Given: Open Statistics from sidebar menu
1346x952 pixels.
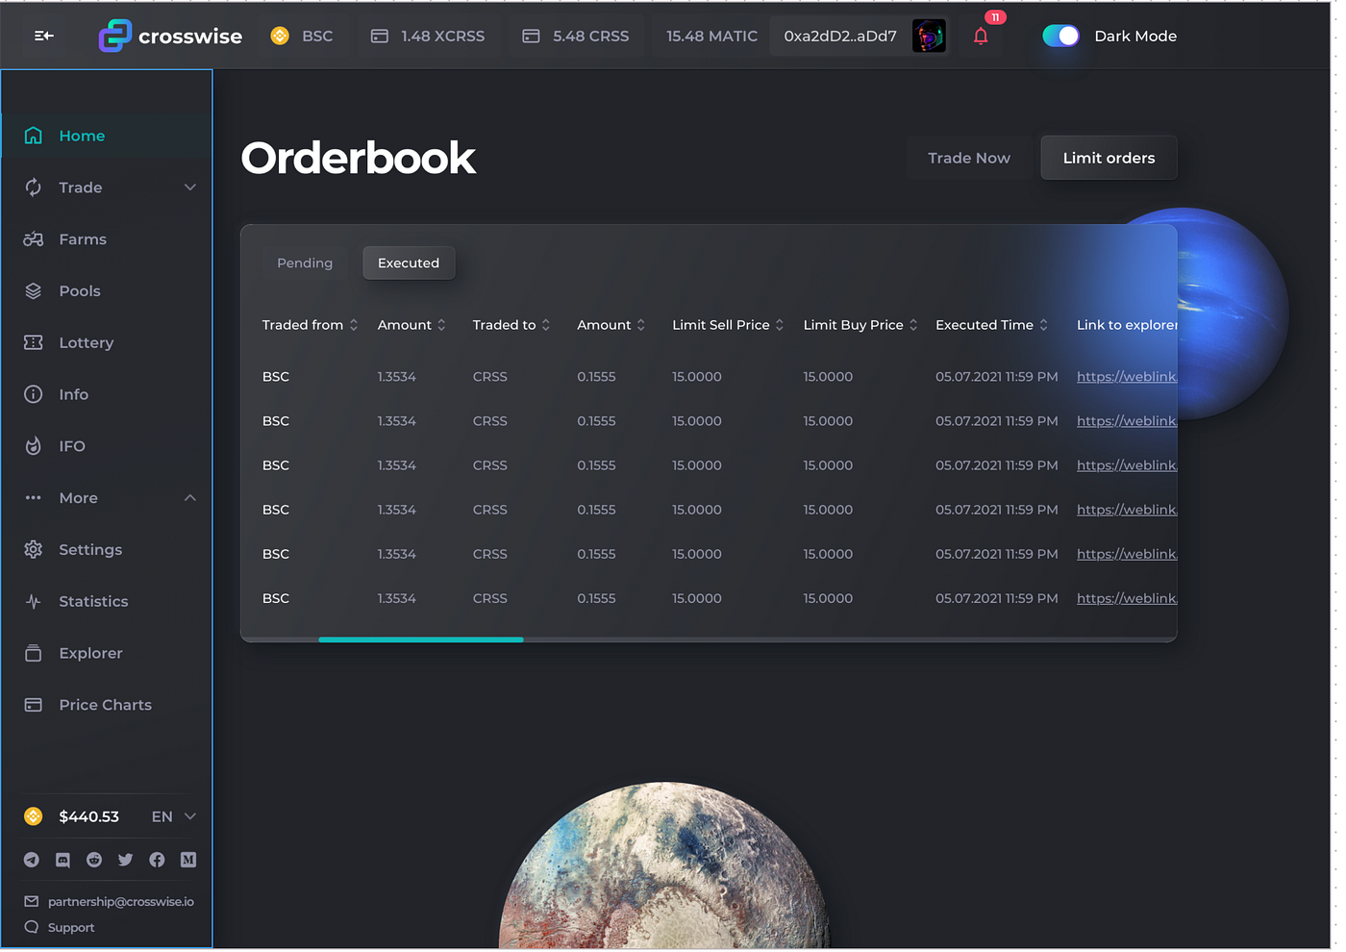Looking at the screenshot, I should [x=93, y=601].
